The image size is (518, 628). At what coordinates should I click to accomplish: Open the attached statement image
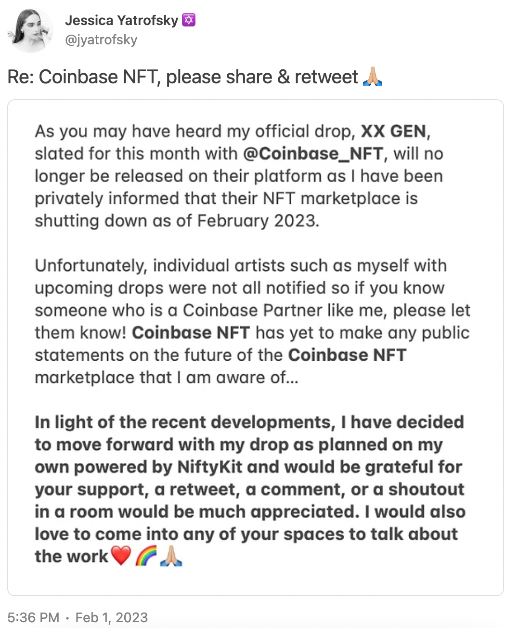click(256, 348)
